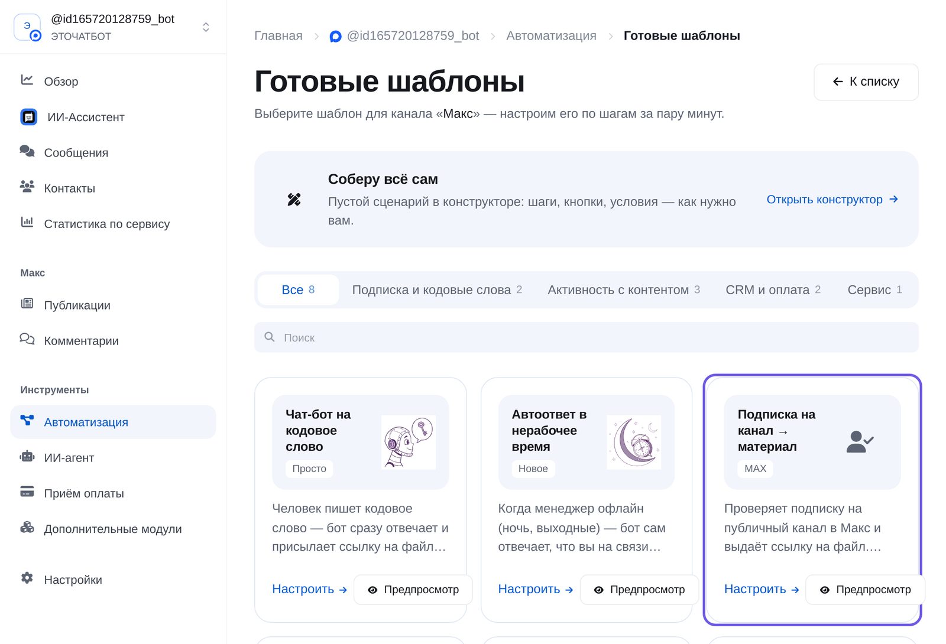Open the Статистика по сервису bar-chart icon
The height and width of the screenshot is (644, 946).
27,222
